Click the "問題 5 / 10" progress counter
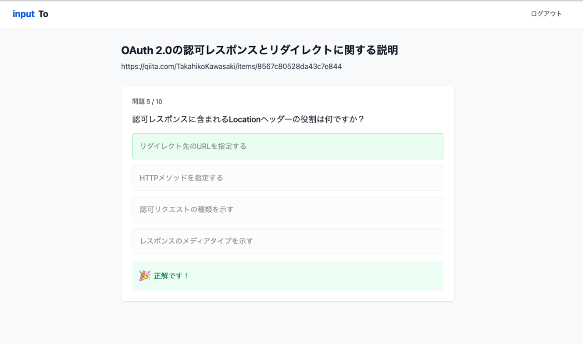 point(147,101)
